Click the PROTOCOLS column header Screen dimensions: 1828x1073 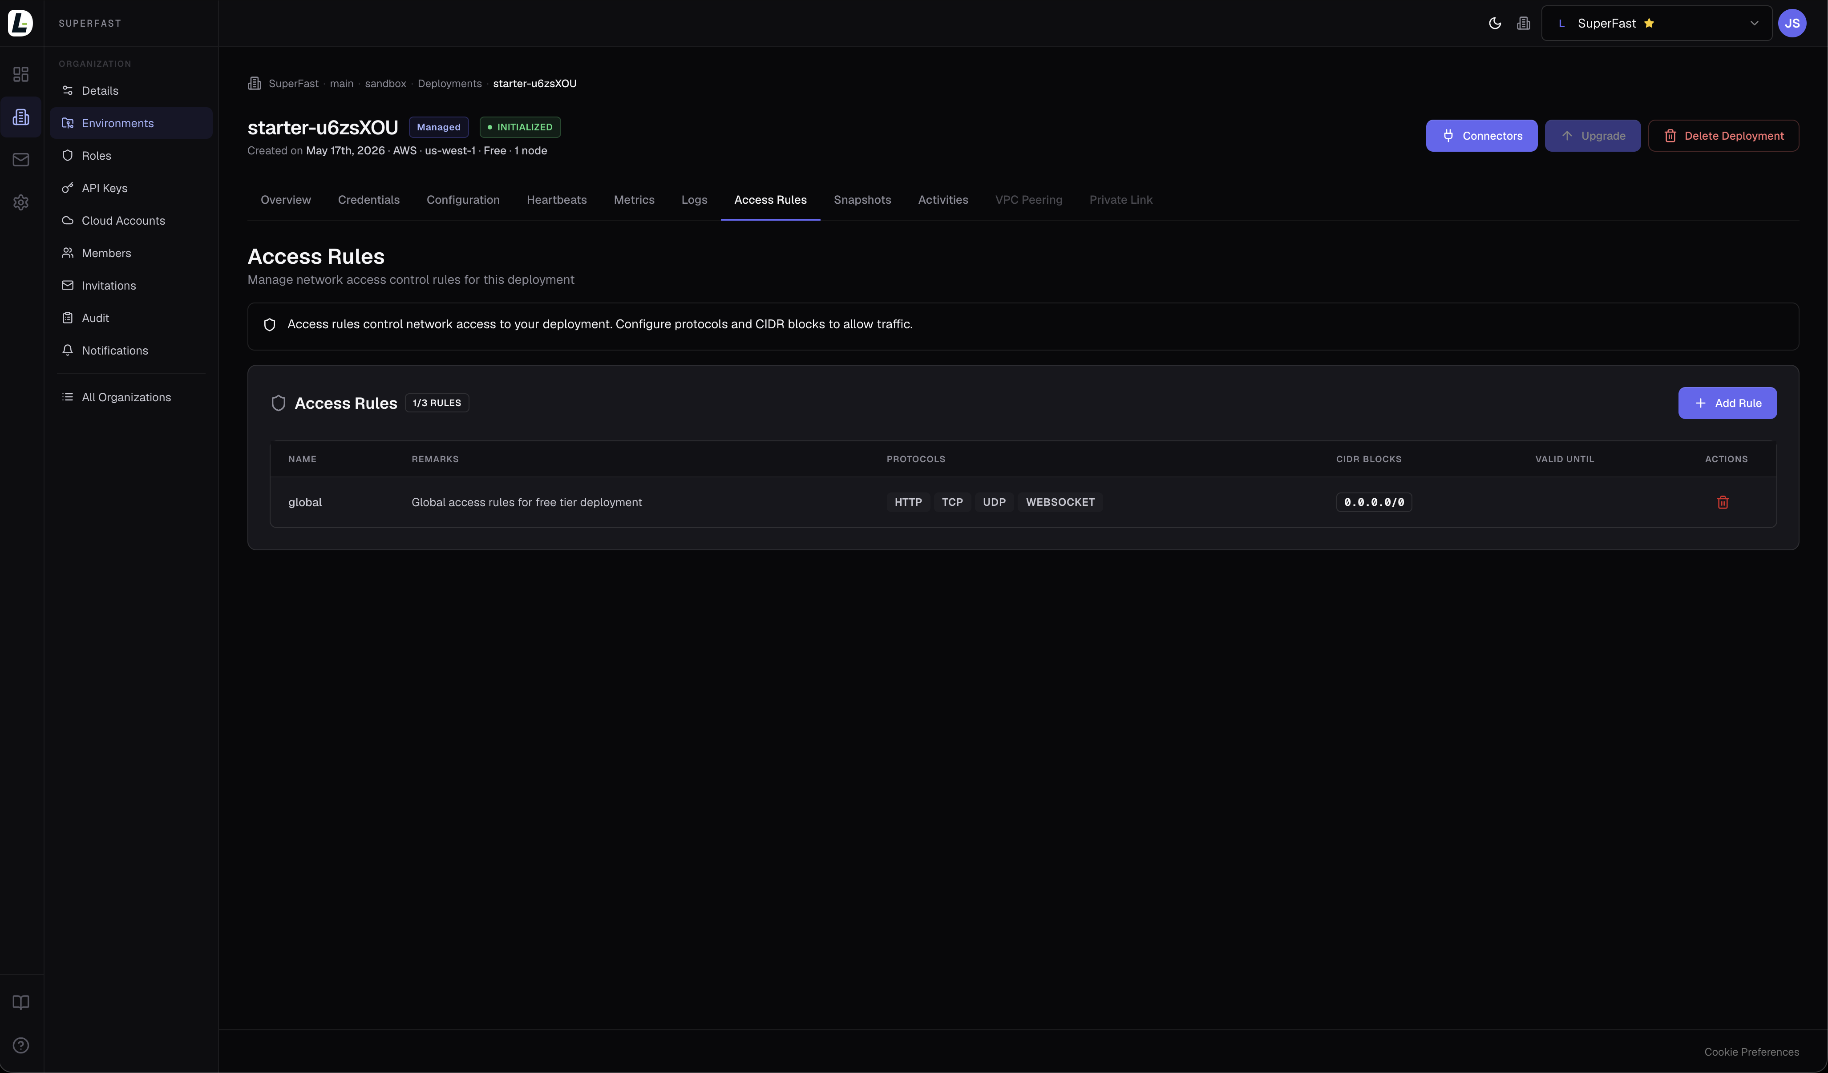(915, 459)
